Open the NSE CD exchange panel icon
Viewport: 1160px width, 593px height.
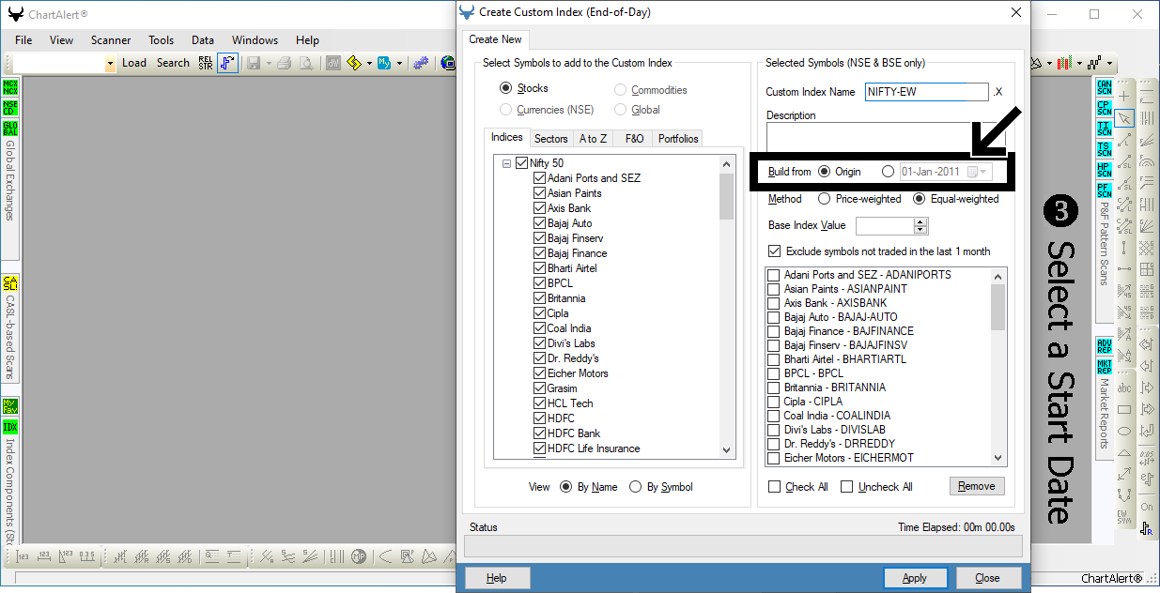10,107
